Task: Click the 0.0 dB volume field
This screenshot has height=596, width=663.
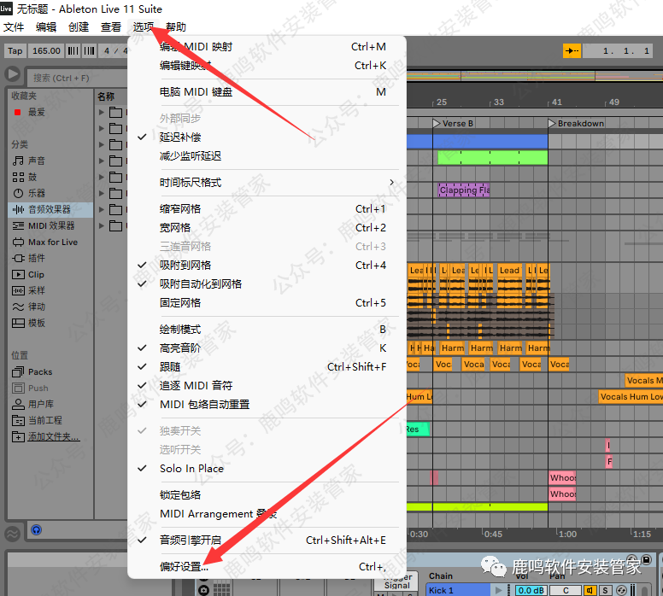Action: pos(530,590)
